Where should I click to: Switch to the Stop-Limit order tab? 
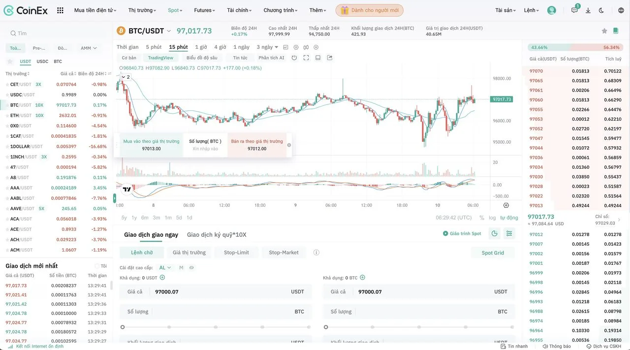(x=236, y=253)
